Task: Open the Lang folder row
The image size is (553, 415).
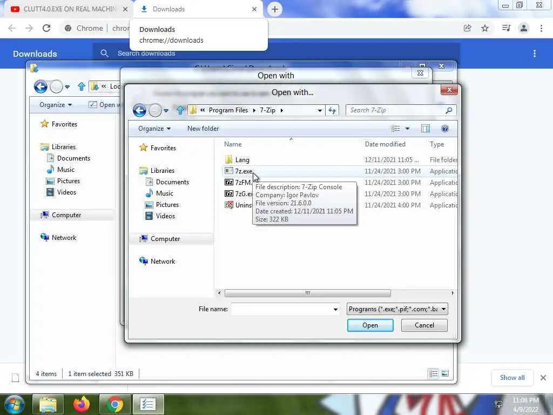Action: click(242, 160)
